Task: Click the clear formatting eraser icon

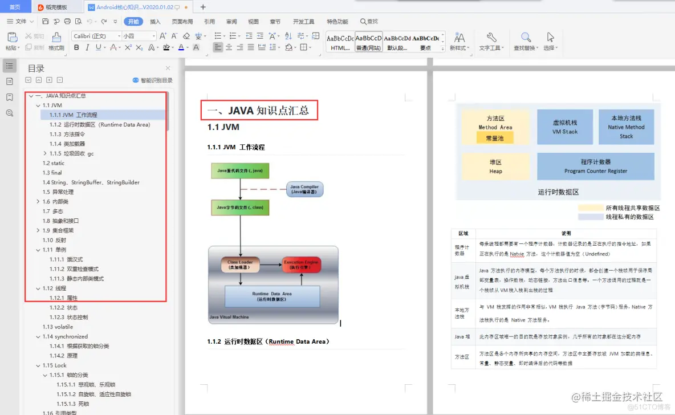Action: [186, 35]
